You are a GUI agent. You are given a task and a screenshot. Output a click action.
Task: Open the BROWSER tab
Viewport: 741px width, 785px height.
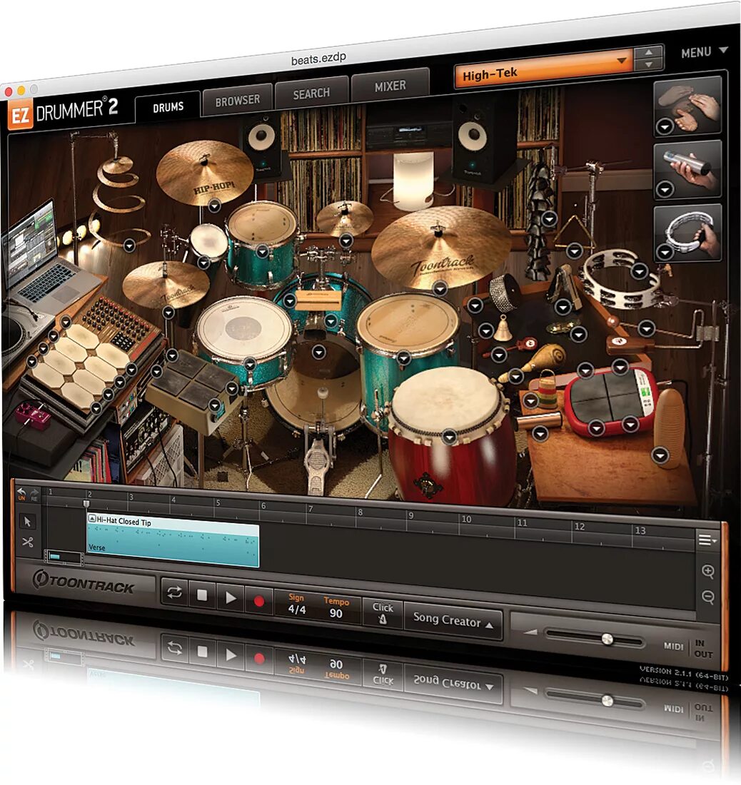point(237,100)
